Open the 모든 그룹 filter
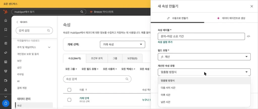 tap(71, 69)
